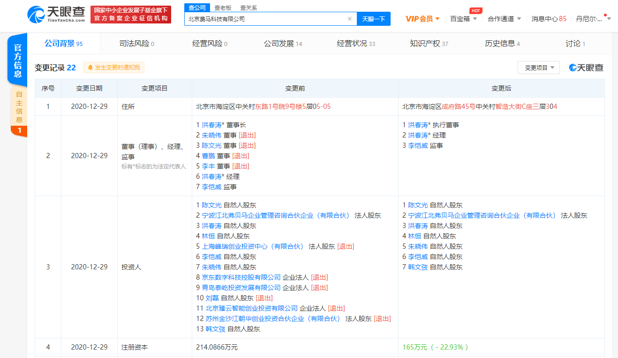Click the 变更后 column header

pos(501,88)
